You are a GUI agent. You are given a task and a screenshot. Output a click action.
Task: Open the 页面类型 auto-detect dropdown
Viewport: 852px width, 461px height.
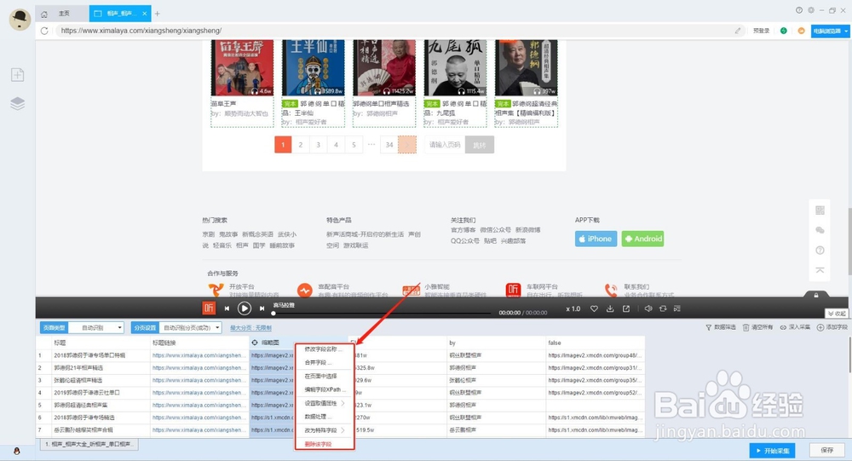95,328
